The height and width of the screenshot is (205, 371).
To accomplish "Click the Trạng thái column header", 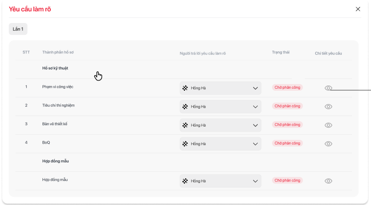I will [280, 53].
